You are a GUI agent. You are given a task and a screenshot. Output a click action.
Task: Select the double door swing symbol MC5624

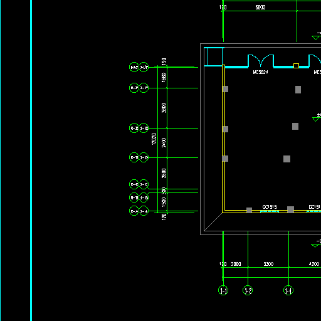click(261, 61)
